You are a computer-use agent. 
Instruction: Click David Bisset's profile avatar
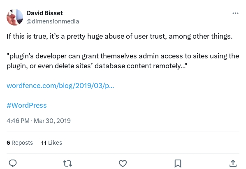click(15, 17)
